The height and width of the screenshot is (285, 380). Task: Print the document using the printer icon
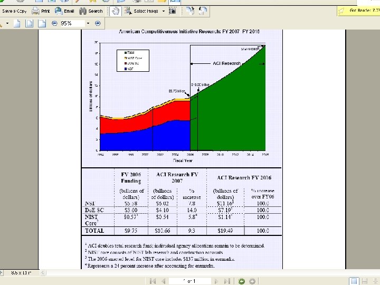tap(41, 11)
